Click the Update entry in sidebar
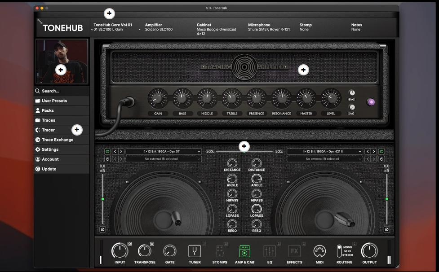439x272 pixels. [62, 169]
